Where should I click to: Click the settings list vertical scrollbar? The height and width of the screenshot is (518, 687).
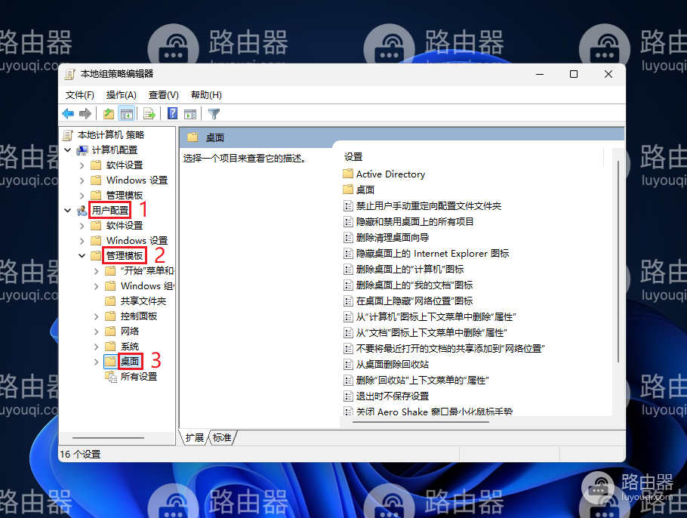click(x=618, y=261)
